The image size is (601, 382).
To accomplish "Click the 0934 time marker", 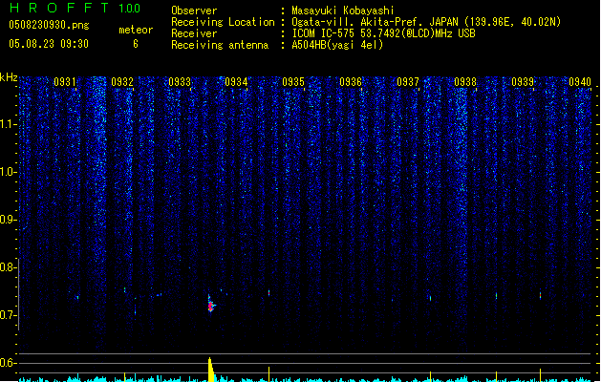I will pos(236,81).
